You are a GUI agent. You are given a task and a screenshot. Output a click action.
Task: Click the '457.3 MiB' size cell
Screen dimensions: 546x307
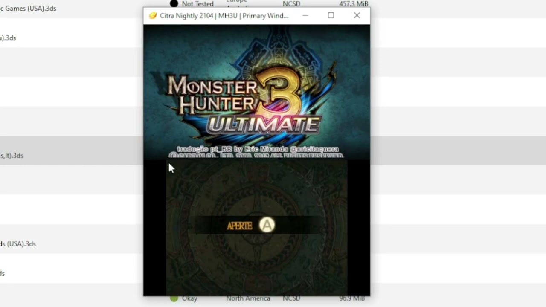coord(354,4)
